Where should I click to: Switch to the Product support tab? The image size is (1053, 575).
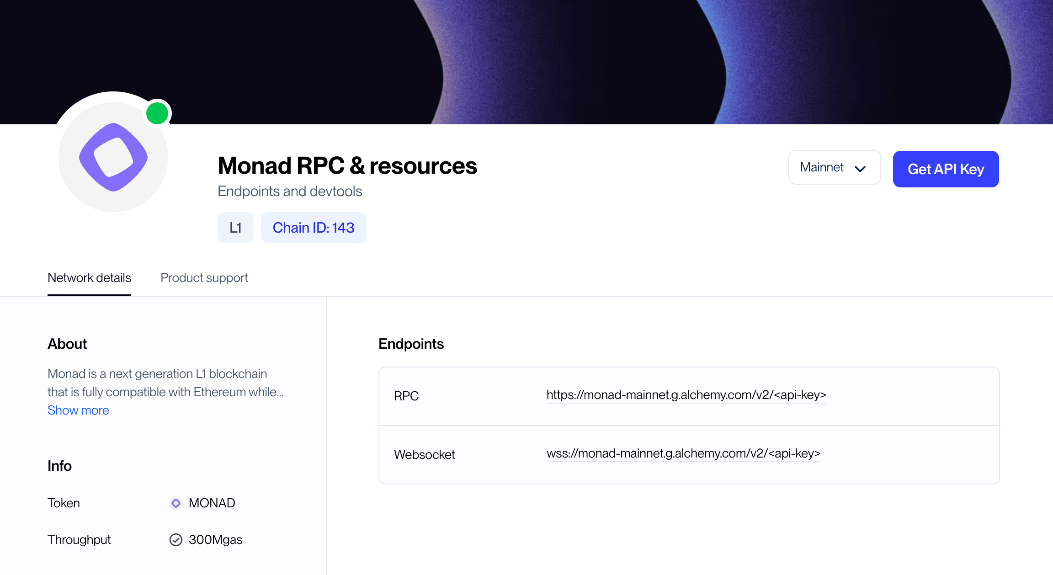204,277
